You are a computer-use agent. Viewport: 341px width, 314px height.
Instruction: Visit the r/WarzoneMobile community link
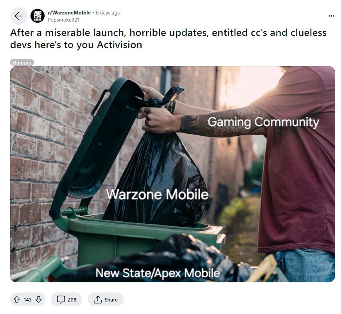tap(69, 13)
